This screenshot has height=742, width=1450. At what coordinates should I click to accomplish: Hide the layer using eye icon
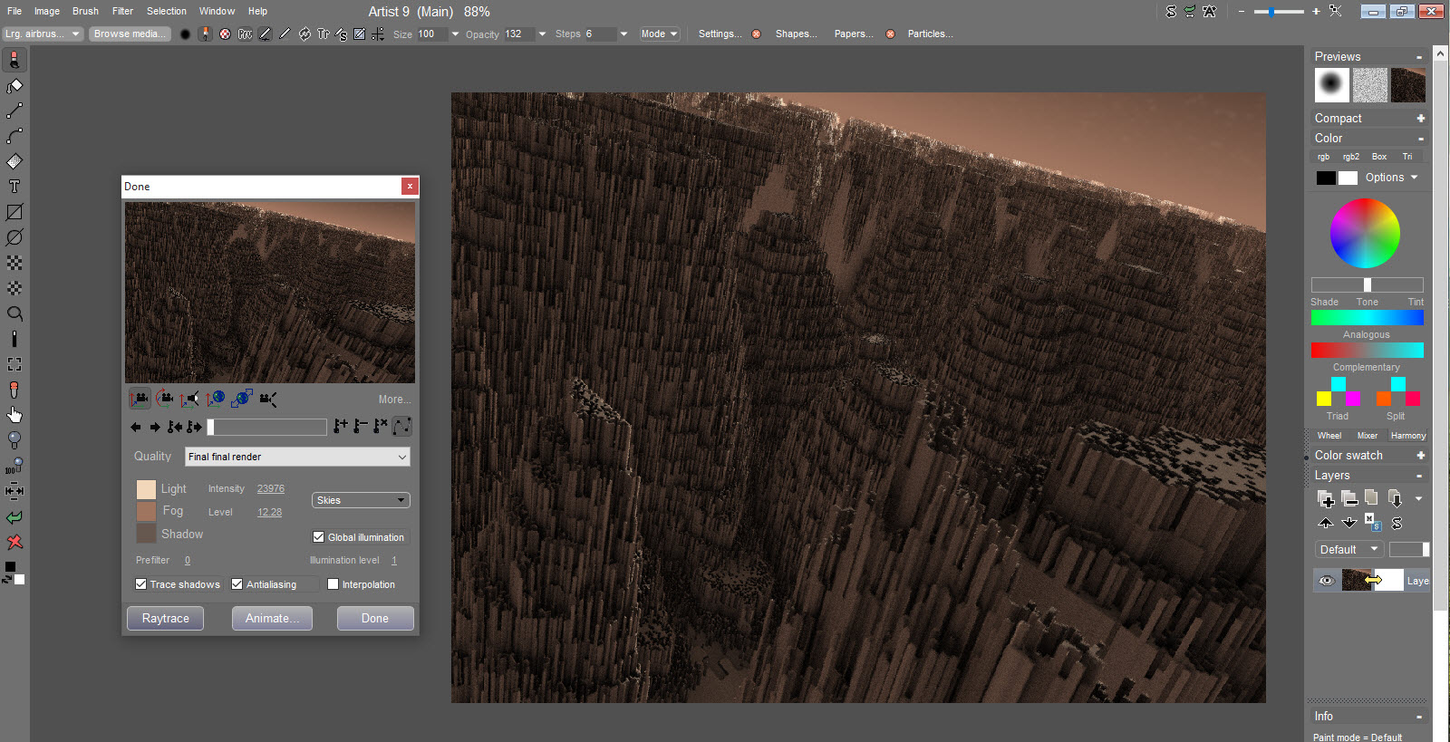click(1327, 581)
